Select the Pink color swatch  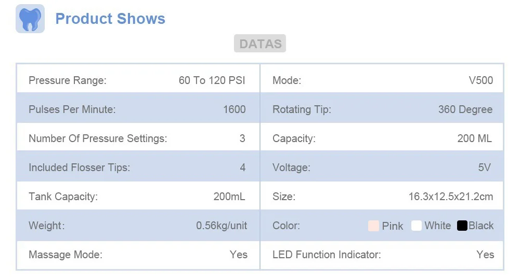tap(373, 226)
